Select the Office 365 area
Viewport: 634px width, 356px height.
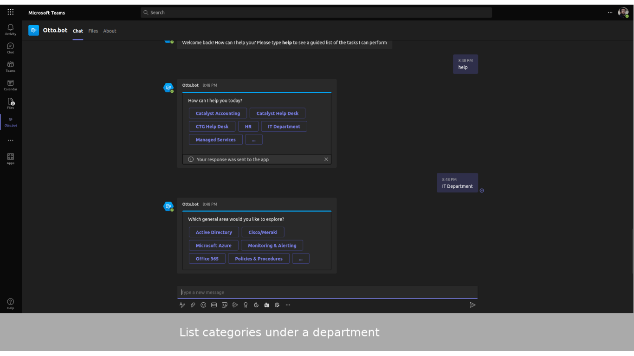(207, 259)
